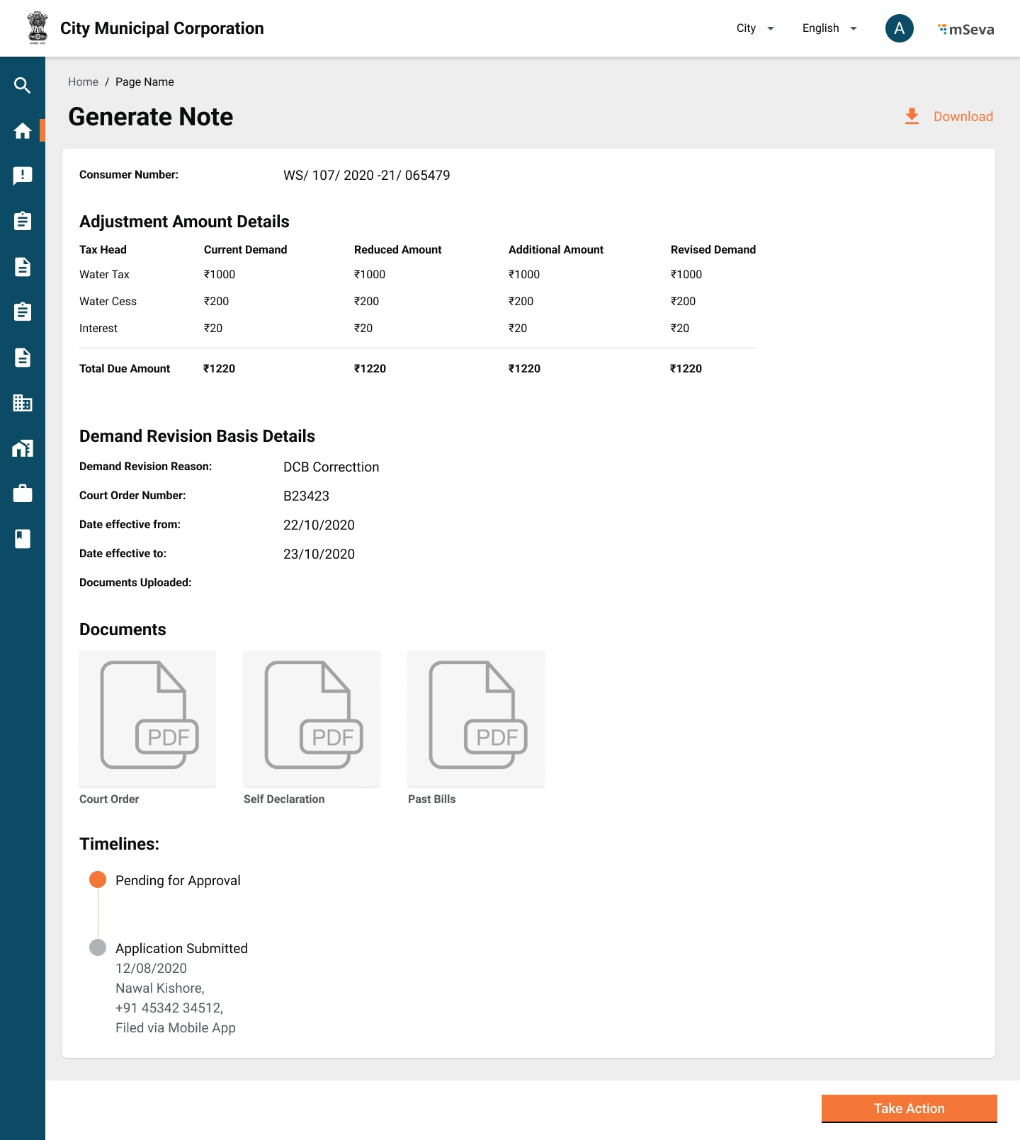Open the English language dropdown
This screenshot has width=1020, height=1140.
829,28
